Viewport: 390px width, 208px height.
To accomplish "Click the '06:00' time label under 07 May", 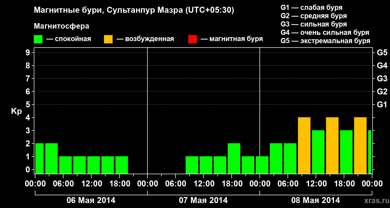I will (176, 184).
